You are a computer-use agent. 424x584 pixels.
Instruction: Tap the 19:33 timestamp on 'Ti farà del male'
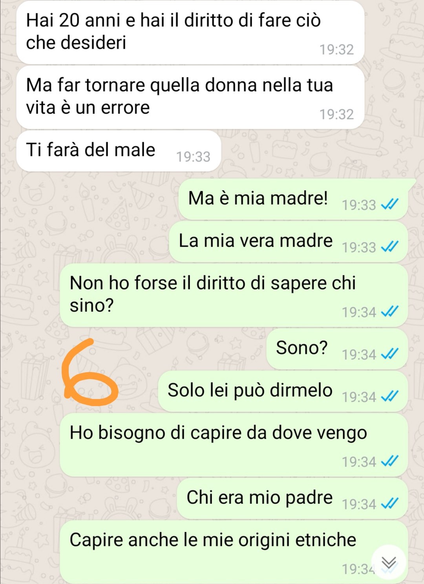[x=193, y=157]
